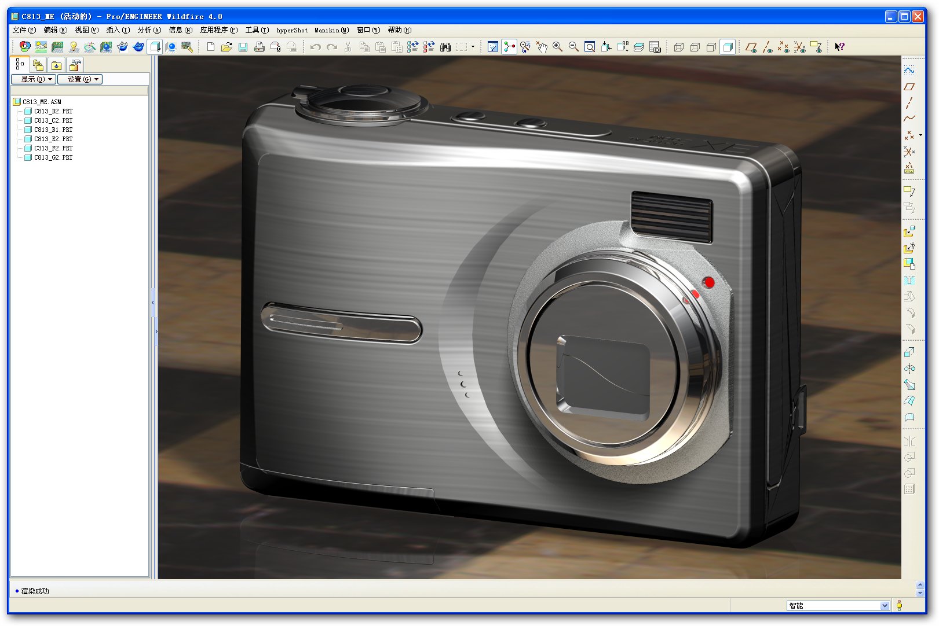Open the hyperShot menu

pyautogui.click(x=292, y=30)
